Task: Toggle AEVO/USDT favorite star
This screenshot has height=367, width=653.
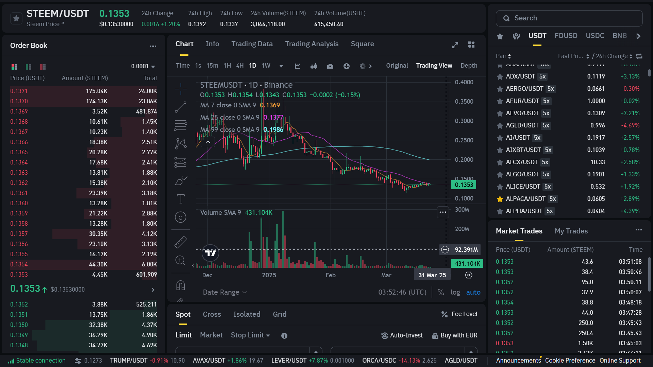Action: tap(500, 113)
